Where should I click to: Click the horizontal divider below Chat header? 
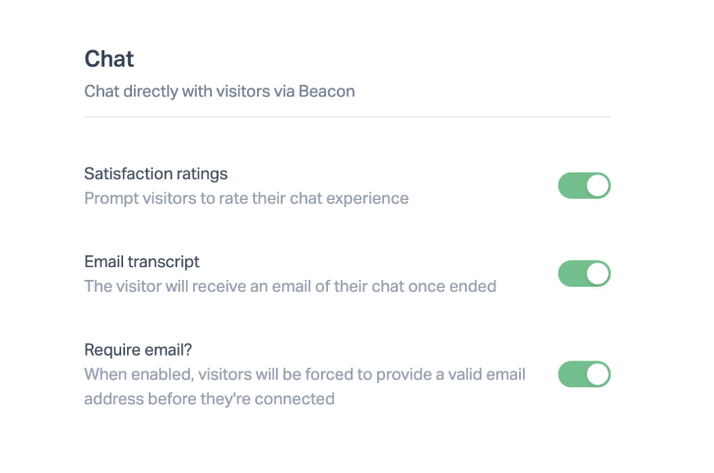tap(347, 117)
